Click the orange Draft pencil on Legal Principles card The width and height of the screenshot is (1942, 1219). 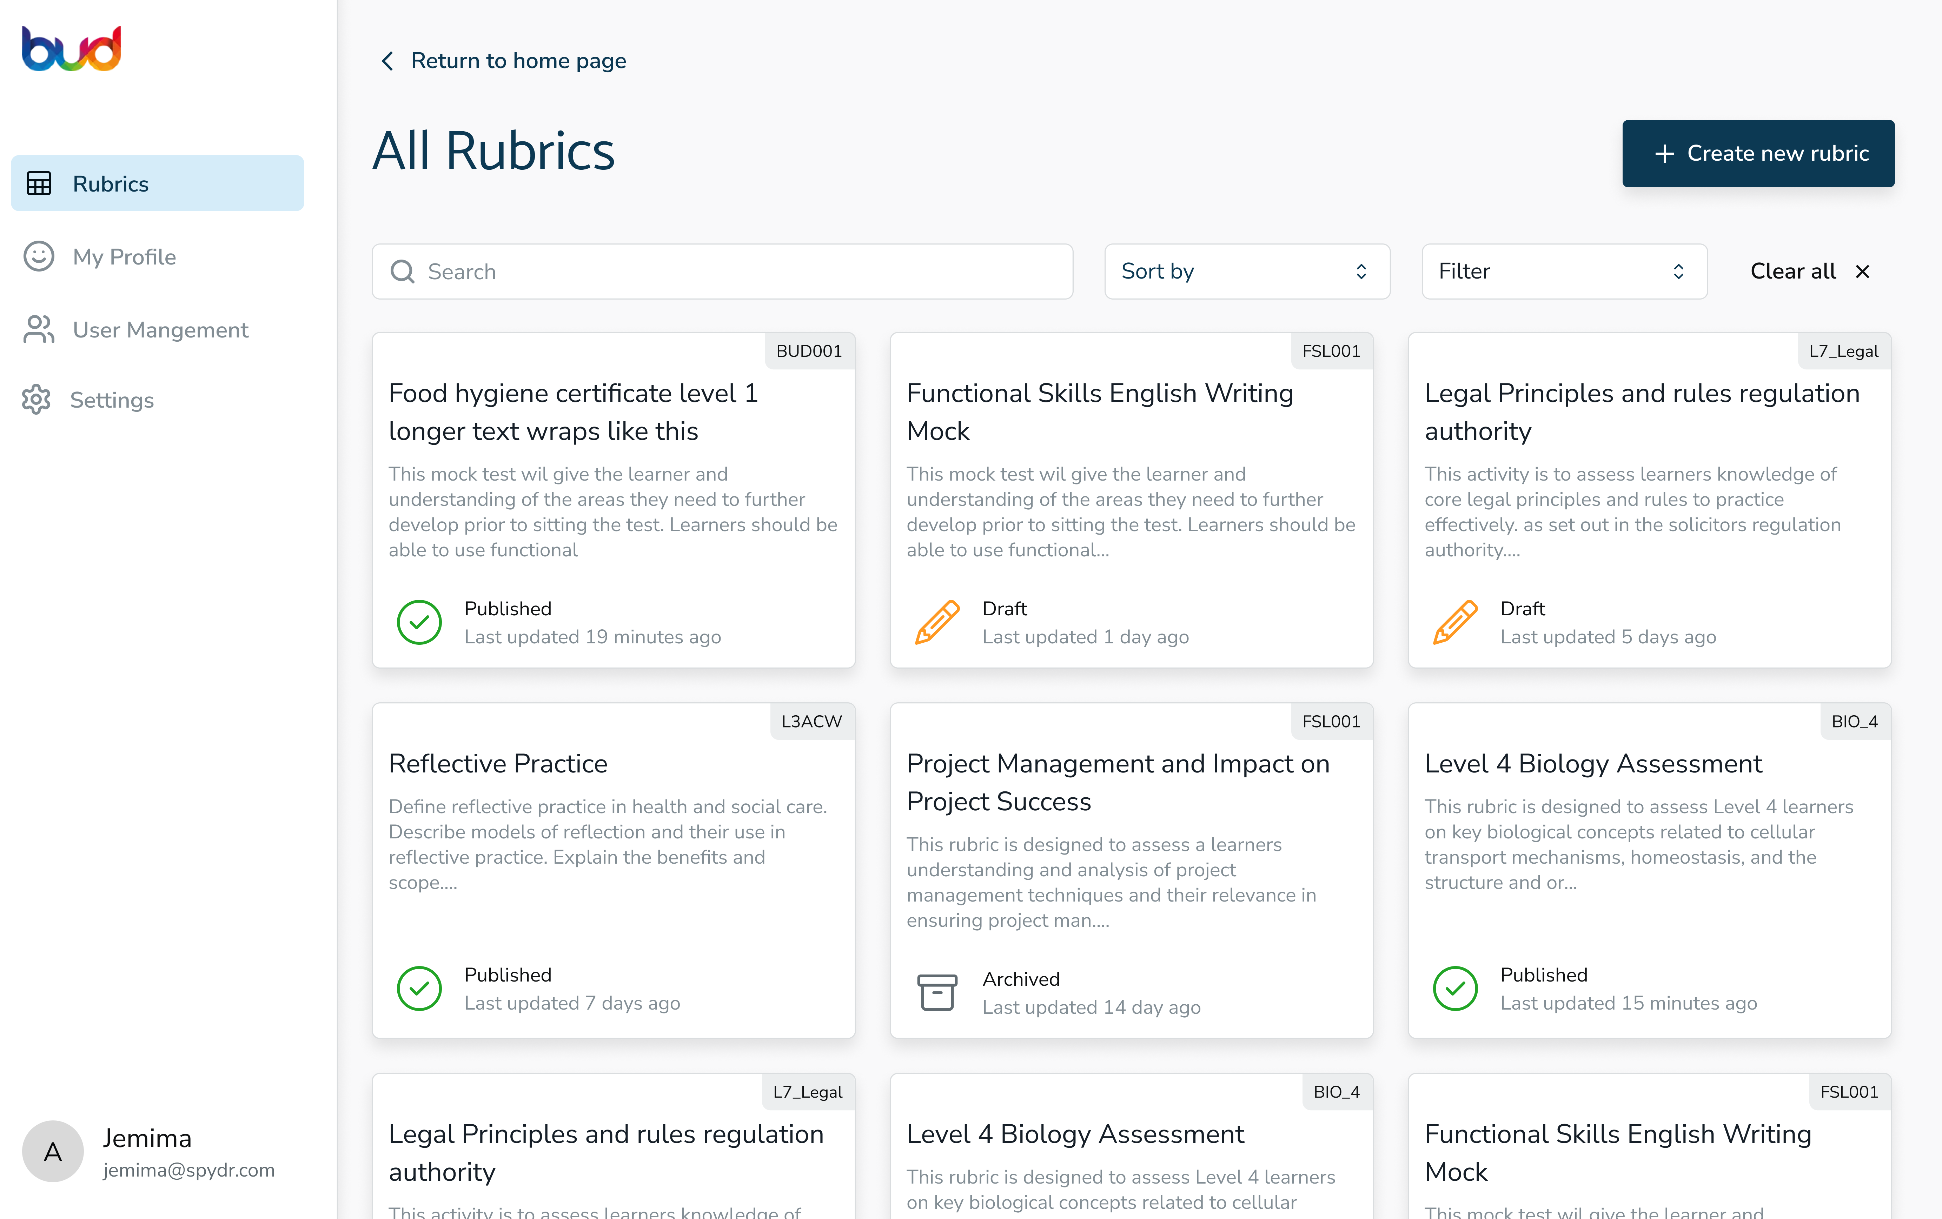pyautogui.click(x=1455, y=622)
